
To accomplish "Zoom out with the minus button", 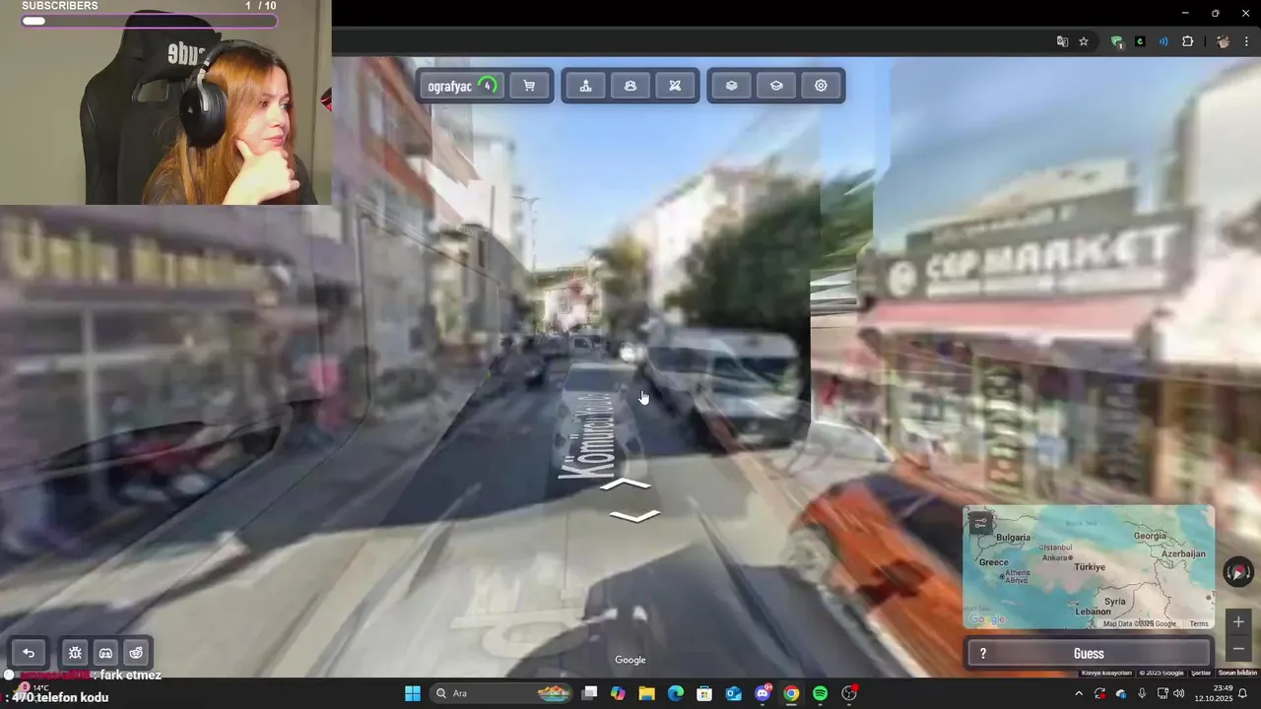I will tap(1238, 648).
